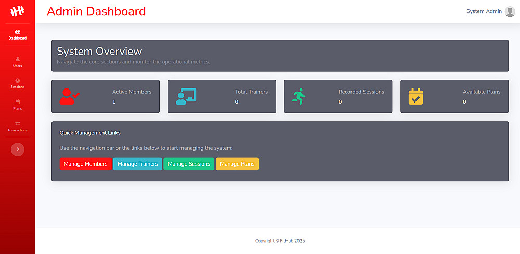Open the Dashboard gauge icon in sidebar
This screenshot has height=254, width=520.
pos(18,32)
